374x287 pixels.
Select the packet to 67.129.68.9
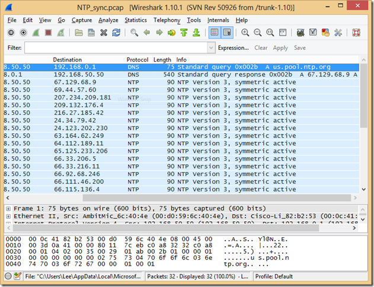(x=181, y=82)
